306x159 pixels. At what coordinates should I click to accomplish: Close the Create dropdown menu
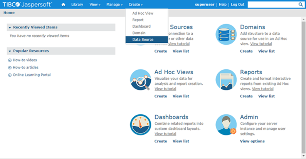(x=136, y=5)
